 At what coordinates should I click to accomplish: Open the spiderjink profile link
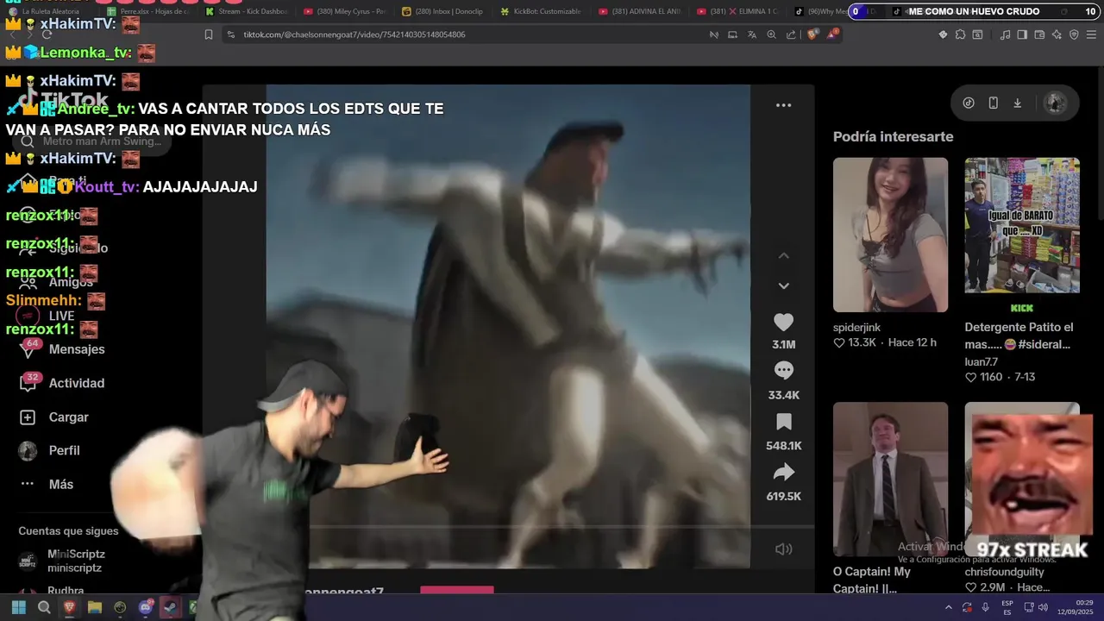[x=856, y=328]
